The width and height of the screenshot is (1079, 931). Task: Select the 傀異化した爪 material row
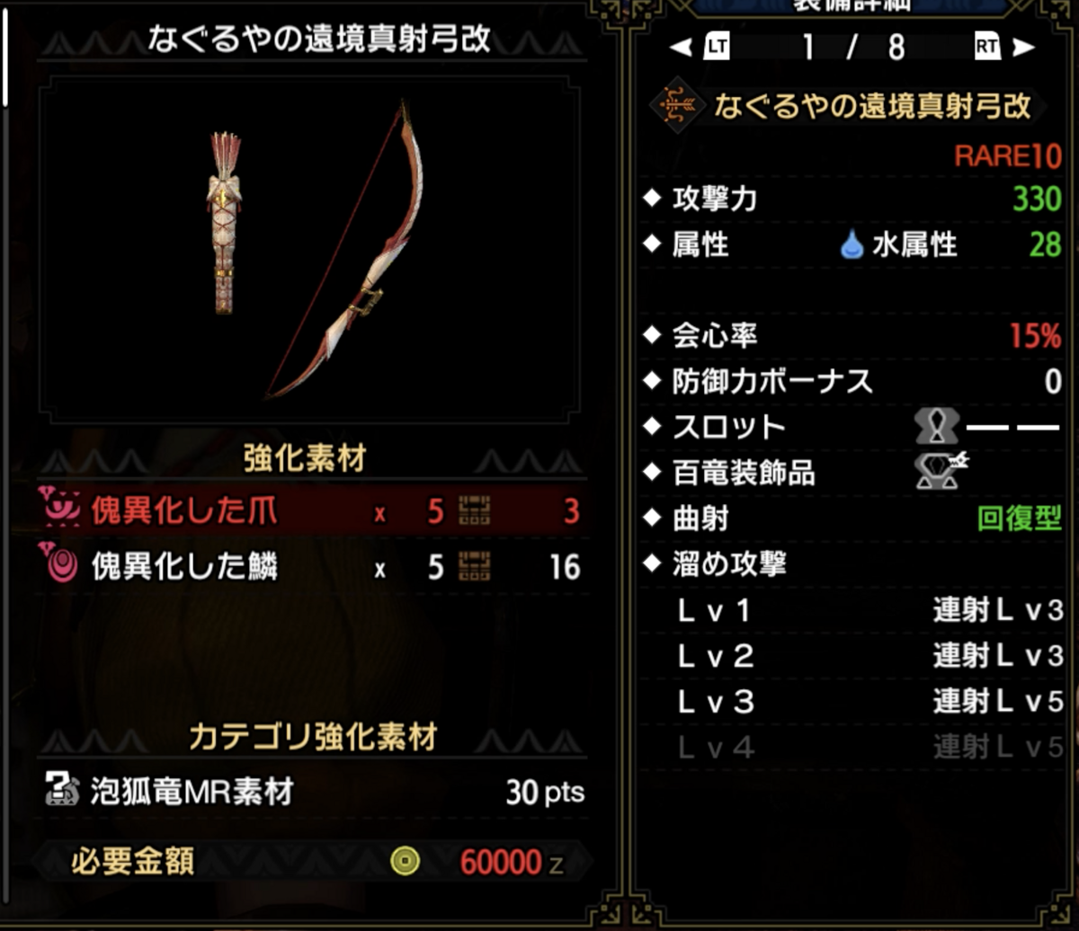tap(313, 511)
